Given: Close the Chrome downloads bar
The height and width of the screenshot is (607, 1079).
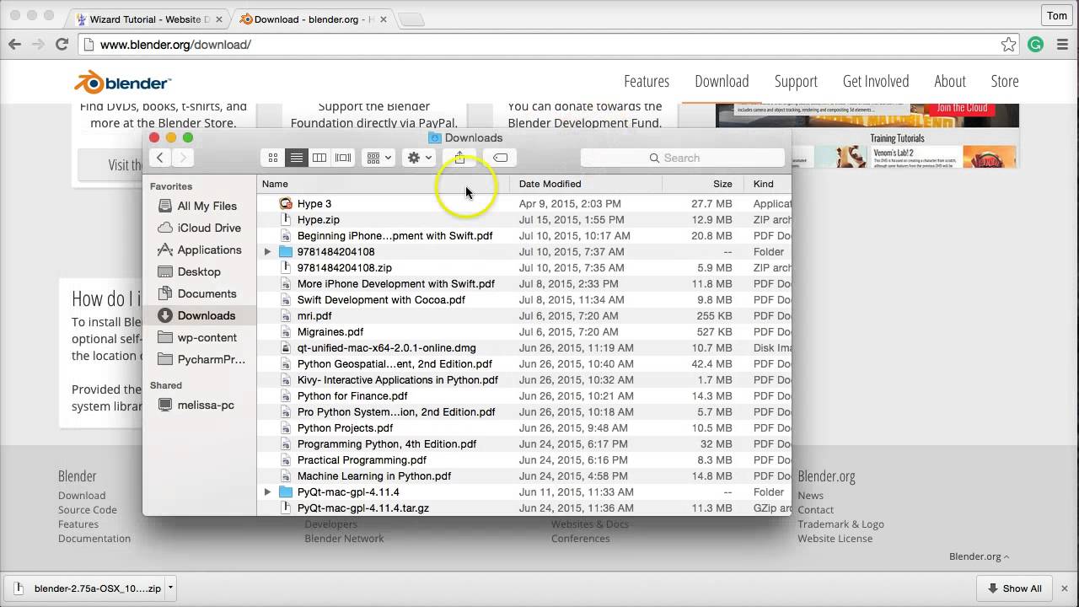Looking at the screenshot, I should pyautogui.click(x=1066, y=588).
